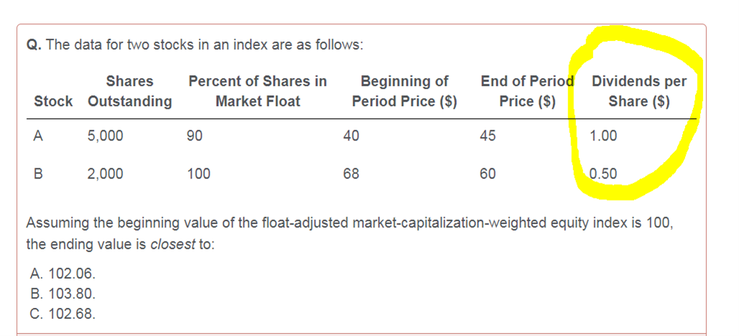The width and height of the screenshot is (739, 336).
Task: Click the Dividends per Share header
Action: pyautogui.click(x=639, y=91)
